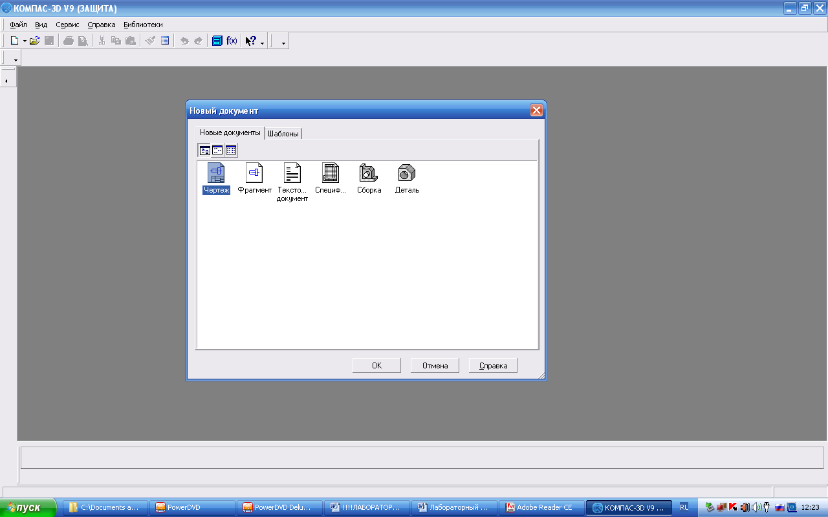Image resolution: width=828 pixels, height=517 pixels.
Task: Click the power plug tray icon
Action: click(x=767, y=507)
